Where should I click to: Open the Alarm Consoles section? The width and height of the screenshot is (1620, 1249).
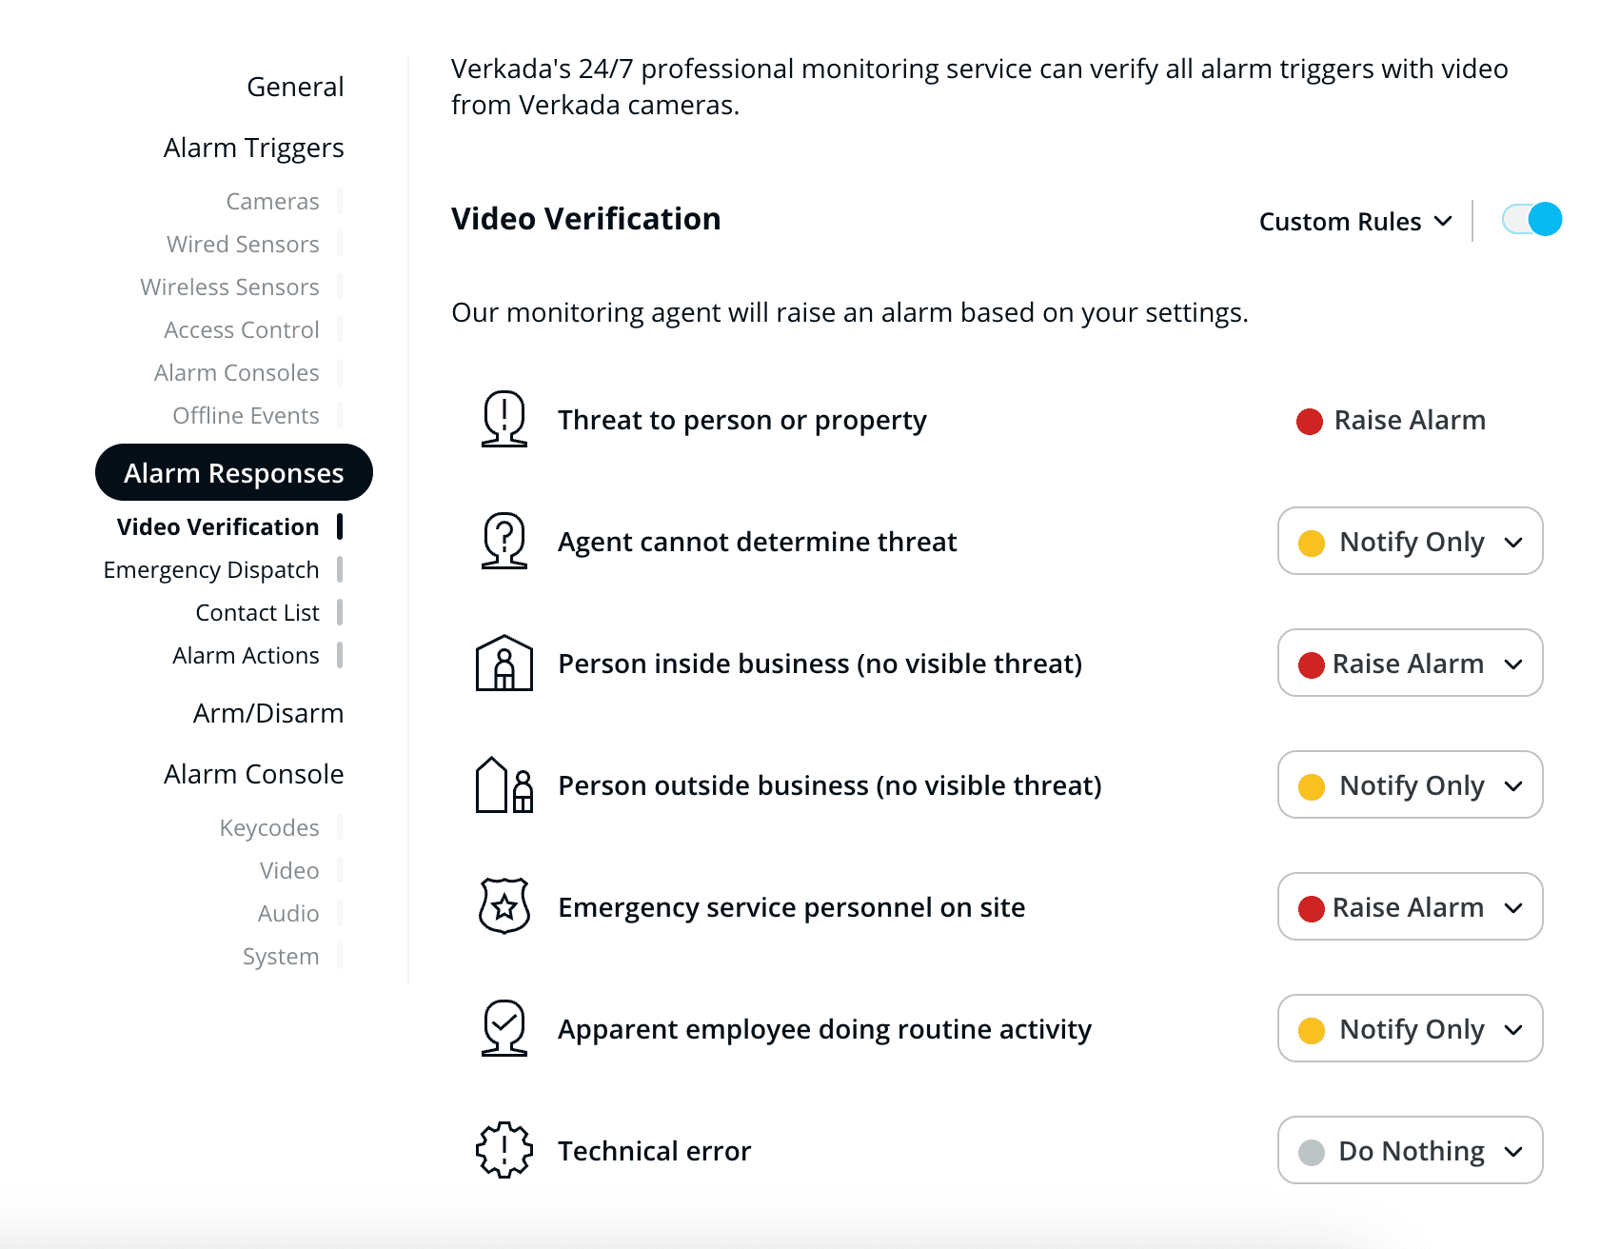[236, 372]
